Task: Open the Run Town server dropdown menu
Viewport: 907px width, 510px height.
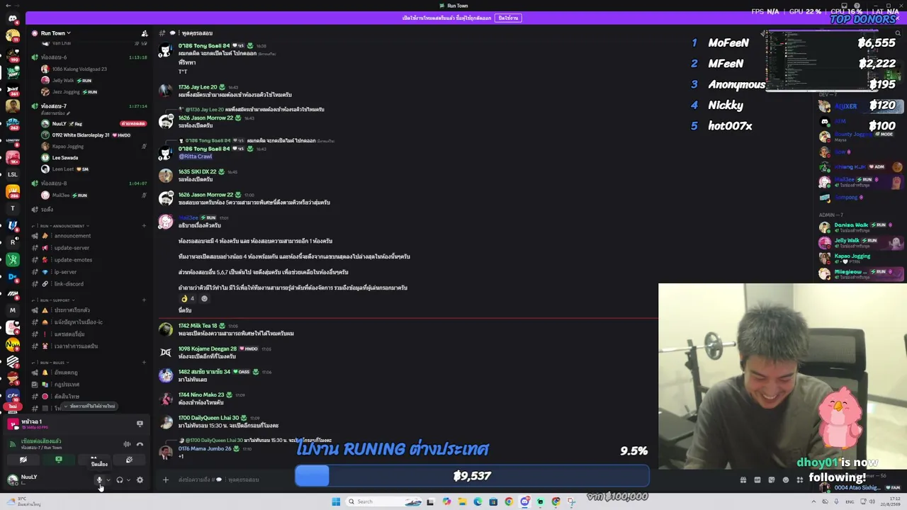Action: [x=55, y=33]
